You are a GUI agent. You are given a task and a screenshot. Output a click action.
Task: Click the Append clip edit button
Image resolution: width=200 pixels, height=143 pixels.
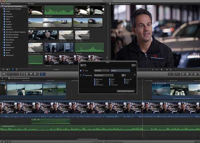click(x=35, y=74)
